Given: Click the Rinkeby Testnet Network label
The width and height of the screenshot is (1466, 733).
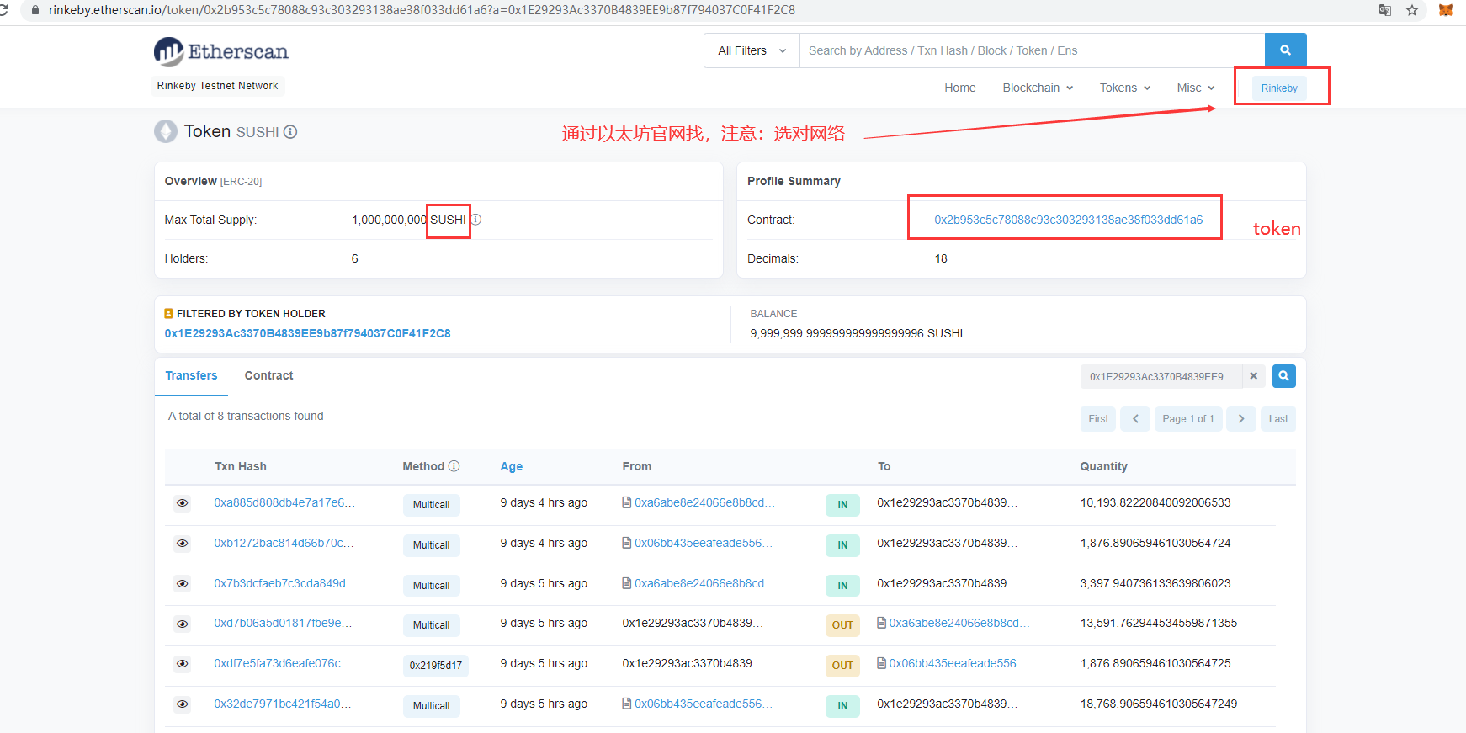Looking at the screenshot, I should tap(217, 86).
